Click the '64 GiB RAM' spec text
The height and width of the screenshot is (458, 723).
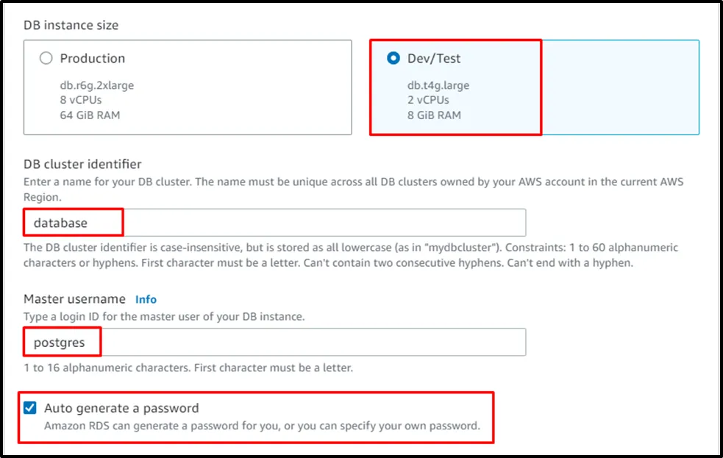90,115
